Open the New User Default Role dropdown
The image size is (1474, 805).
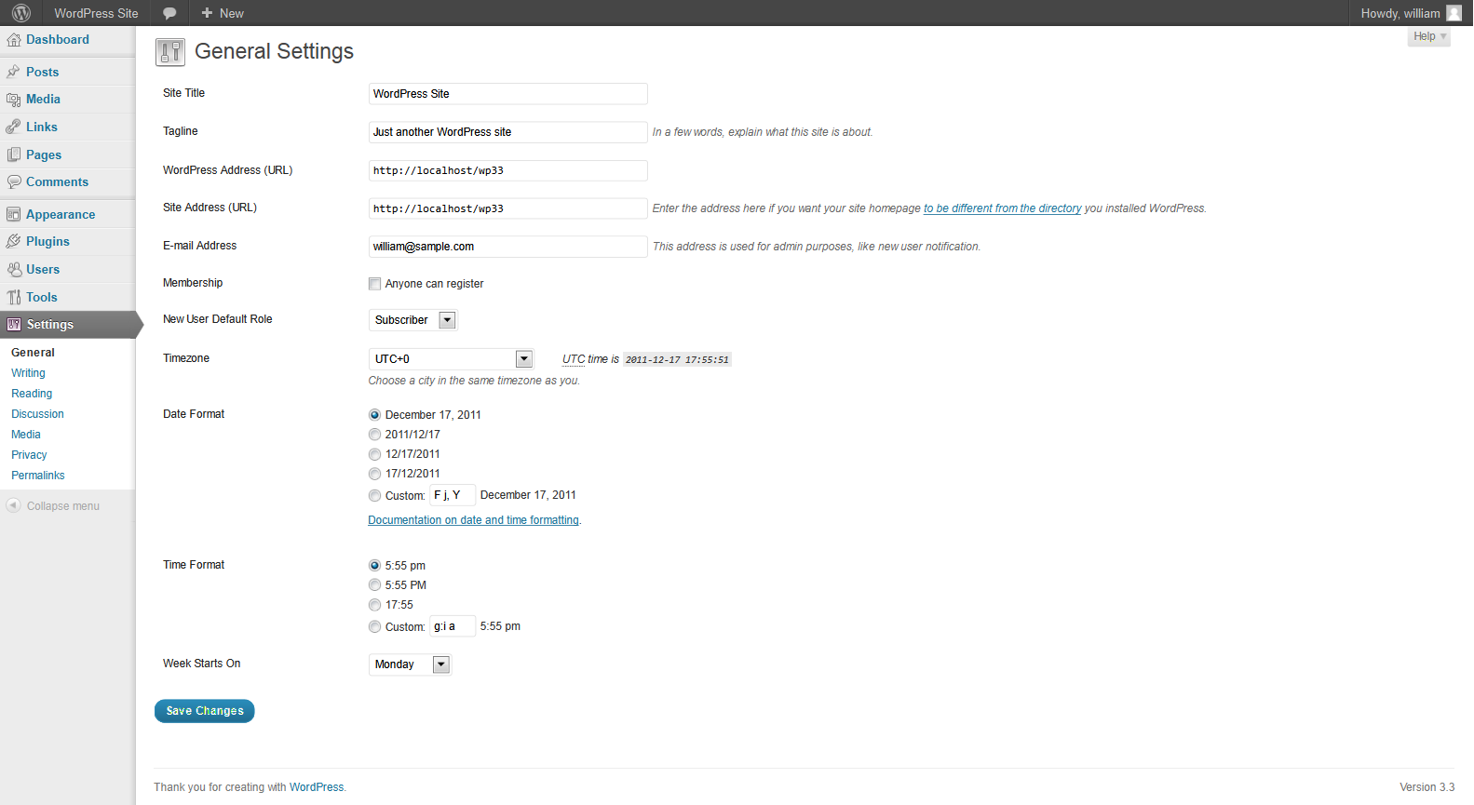point(413,320)
